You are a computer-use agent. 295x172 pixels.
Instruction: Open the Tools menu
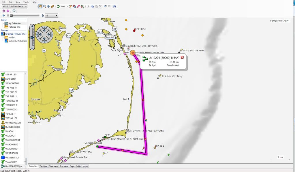tap(26, 1)
